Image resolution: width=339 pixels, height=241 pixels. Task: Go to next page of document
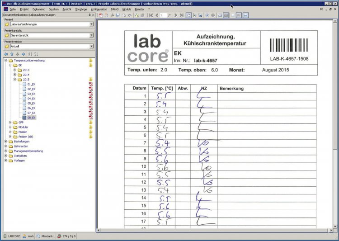pos(176,15)
